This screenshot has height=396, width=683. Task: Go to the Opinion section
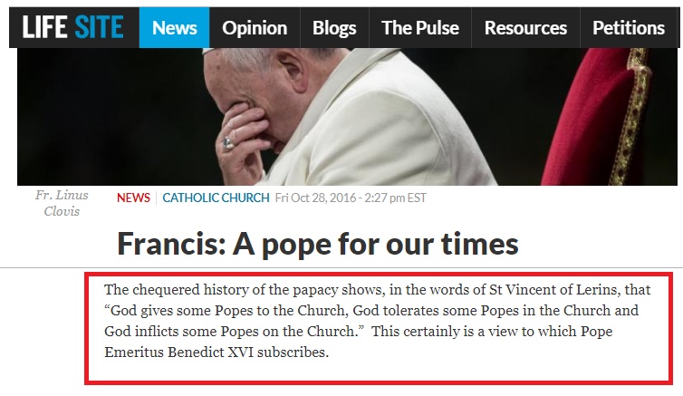pyautogui.click(x=255, y=27)
